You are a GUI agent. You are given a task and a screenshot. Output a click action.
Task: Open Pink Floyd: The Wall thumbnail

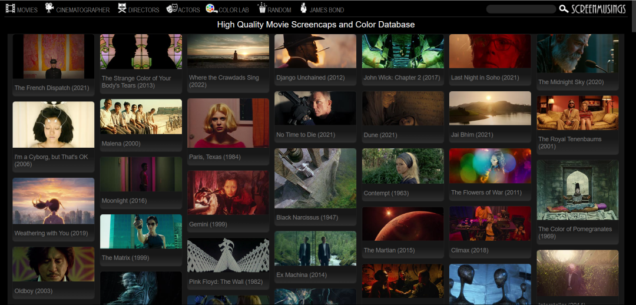[x=228, y=255]
